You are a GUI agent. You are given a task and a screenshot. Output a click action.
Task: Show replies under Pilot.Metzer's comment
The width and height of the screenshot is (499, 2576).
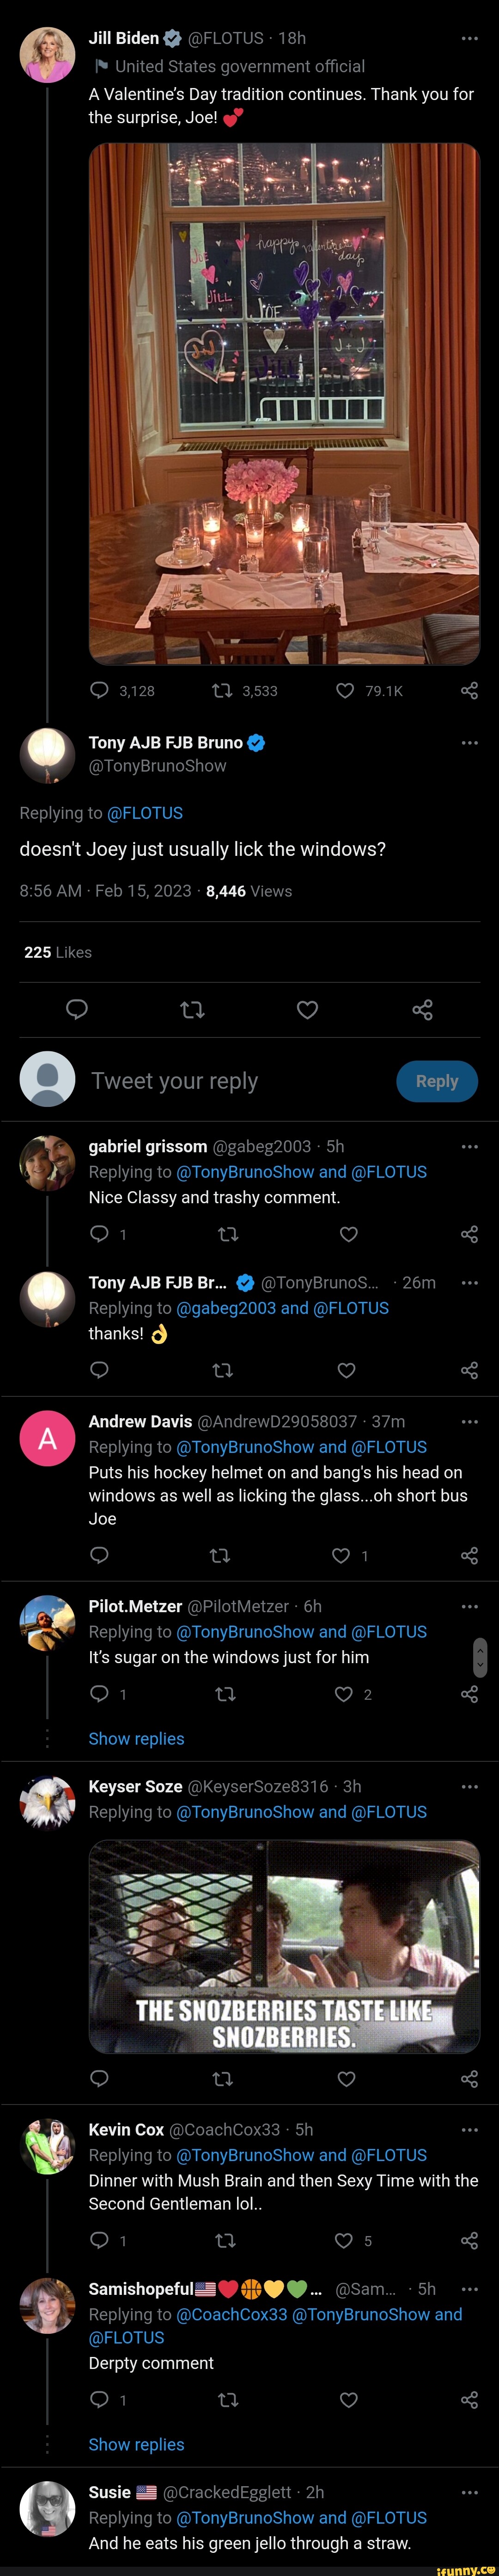(x=136, y=1738)
